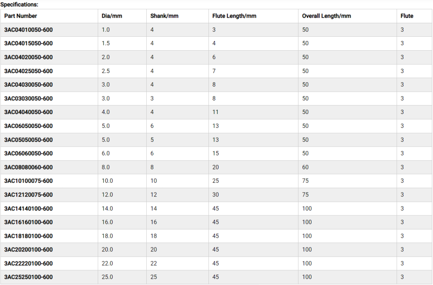Select part number 3AC25250100-600

click(28, 277)
